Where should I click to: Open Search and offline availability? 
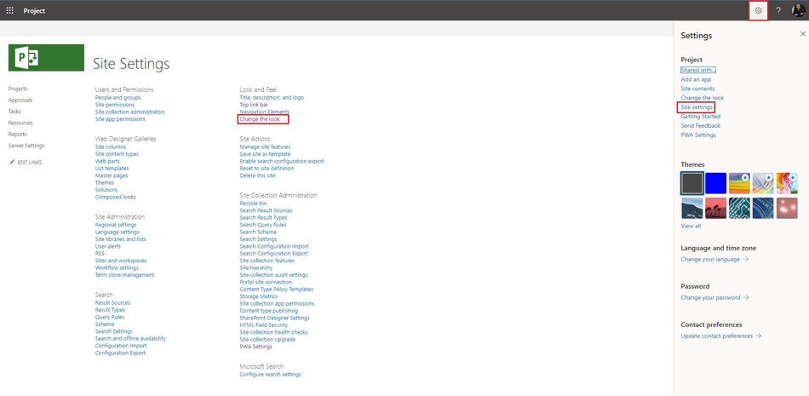(130, 339)
